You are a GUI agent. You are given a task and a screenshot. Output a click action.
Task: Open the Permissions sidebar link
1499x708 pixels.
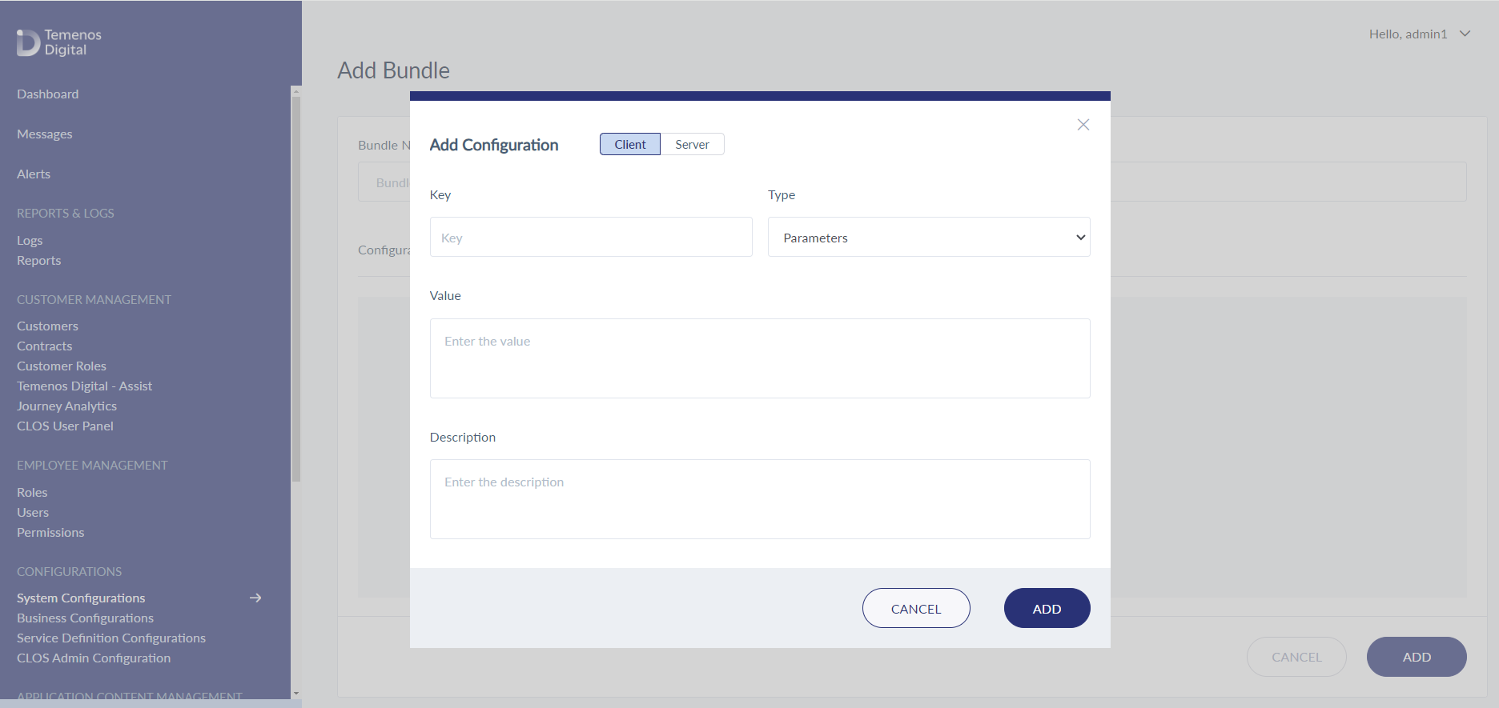tap(50, 533)
